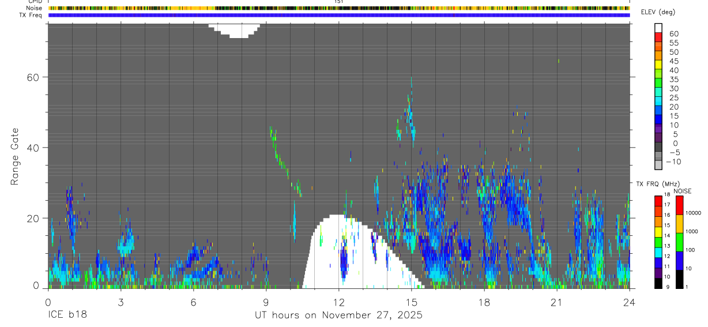Screen dimensions: 708x327
Task: Select the light gray bottom swatch of the ELEV bar
Action: 658,164
